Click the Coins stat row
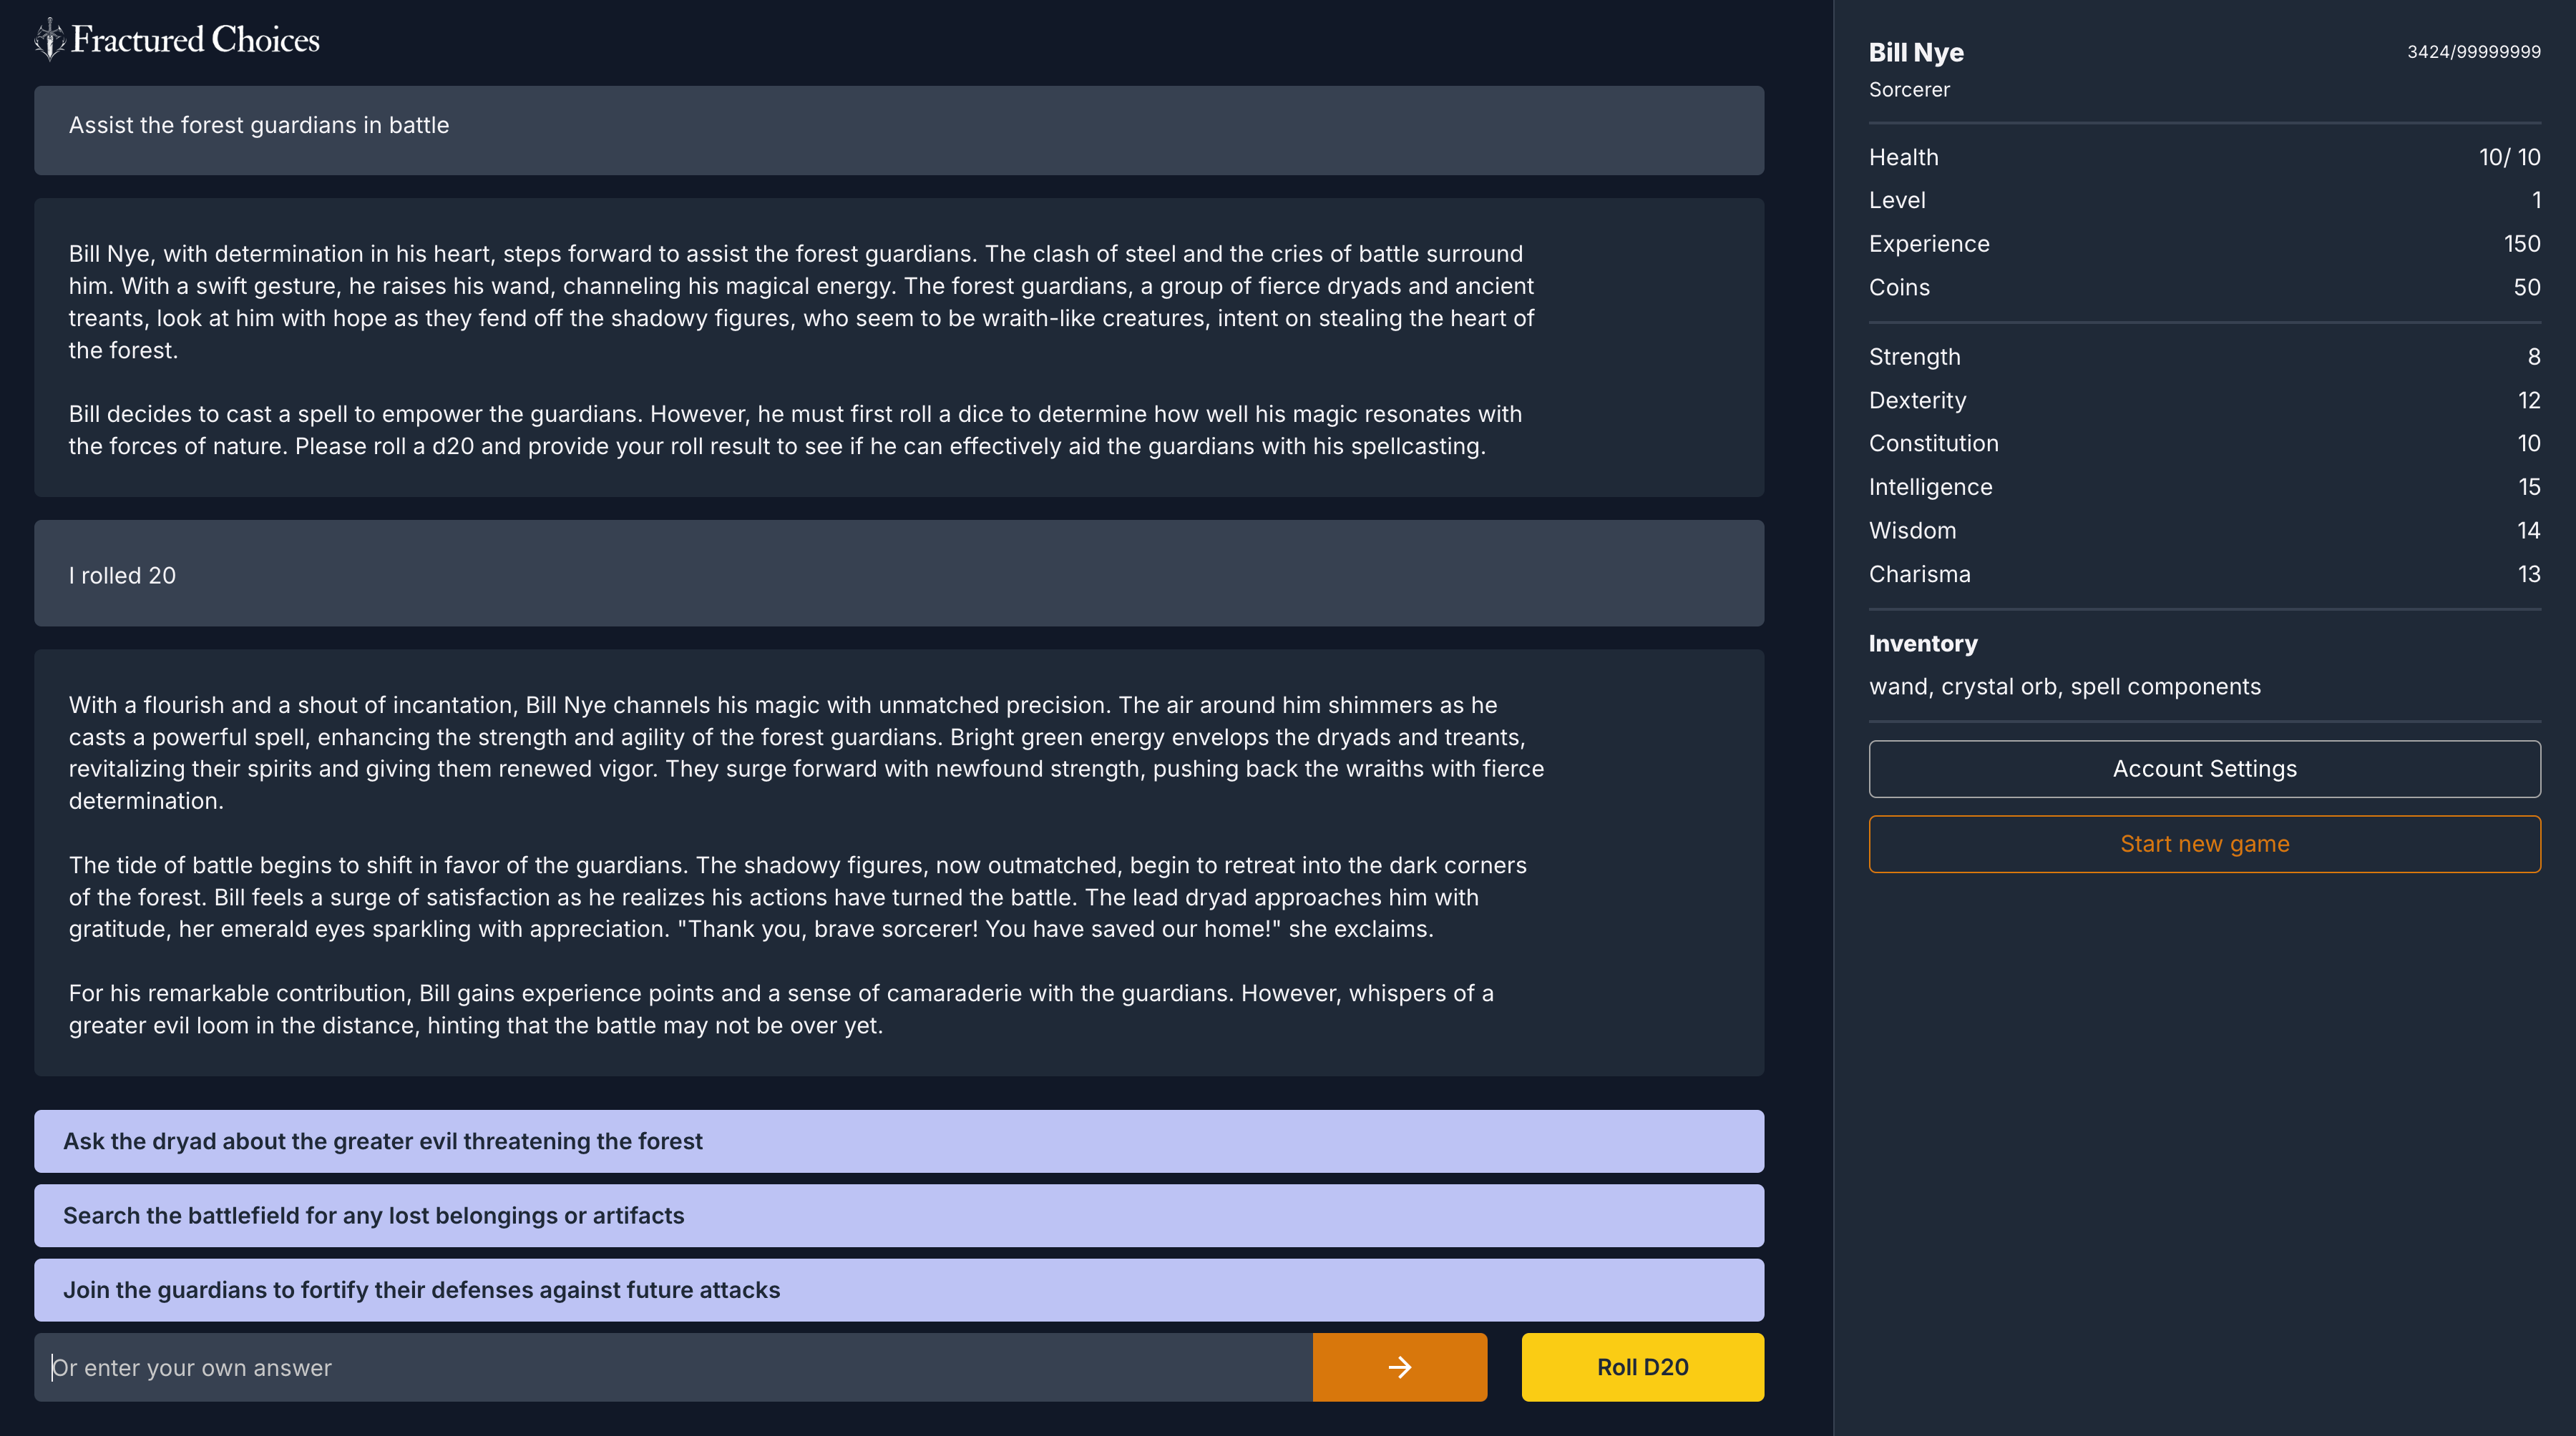The image size is (2576, 1436). [x=2203, y=287]
